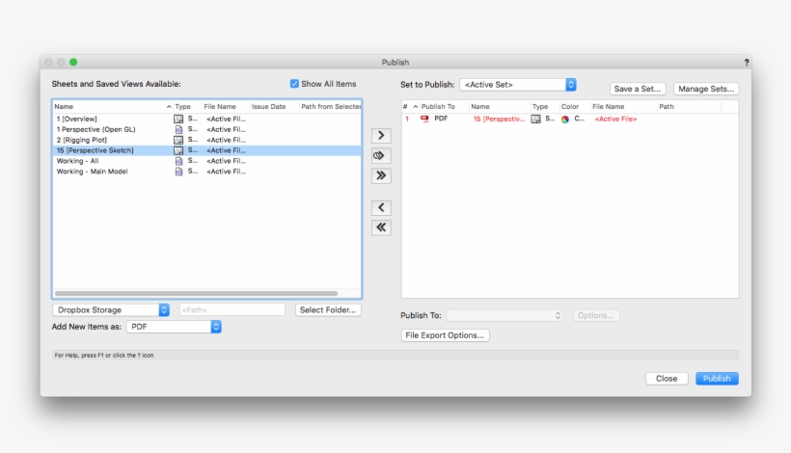Click the middle add-with-options arrow button

381,155
